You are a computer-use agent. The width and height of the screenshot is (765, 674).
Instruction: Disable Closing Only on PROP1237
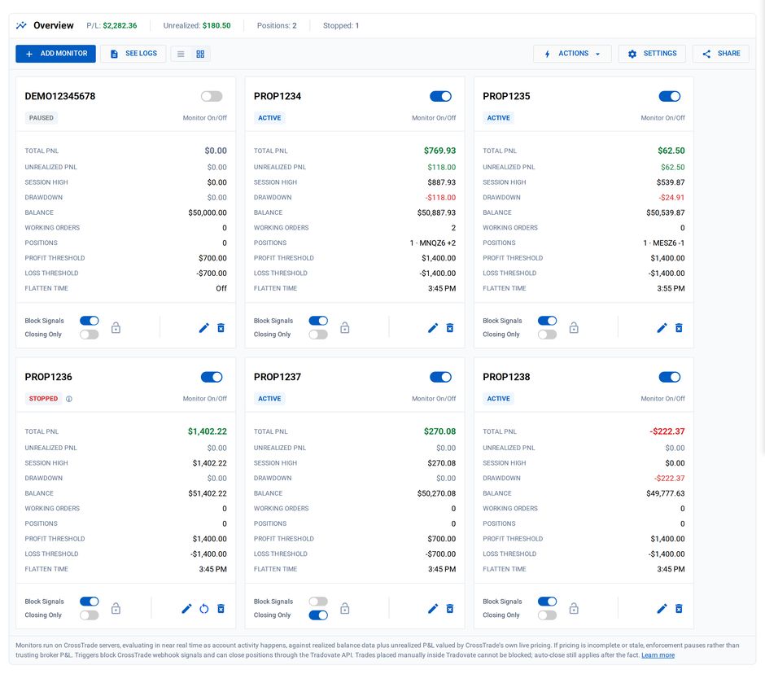(x=318, y=615)
